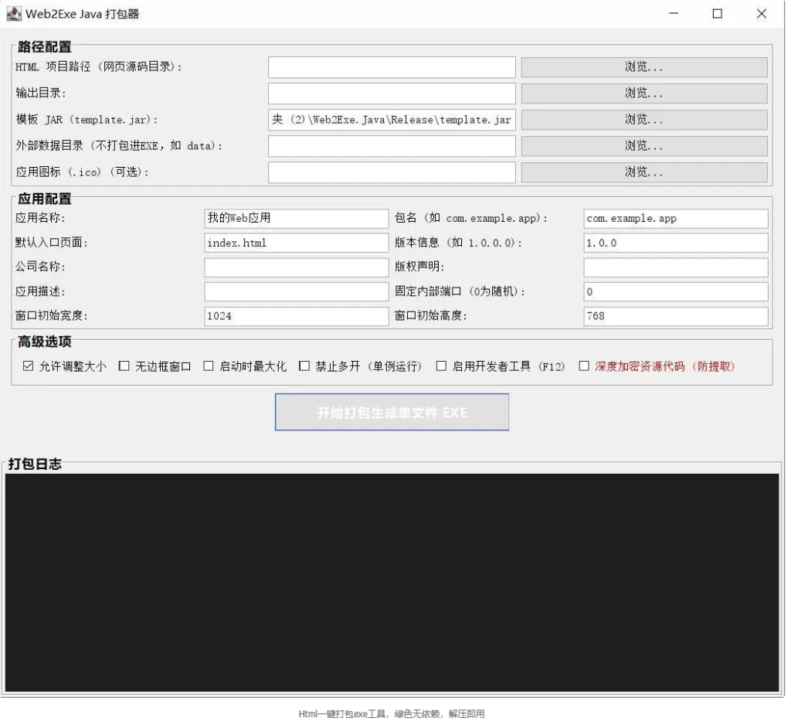Click the 模板 JAR (template.jar) label

(87, 120)
